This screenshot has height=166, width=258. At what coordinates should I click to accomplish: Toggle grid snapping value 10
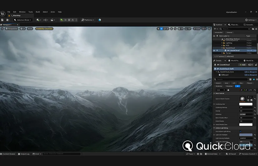(181, 29)
